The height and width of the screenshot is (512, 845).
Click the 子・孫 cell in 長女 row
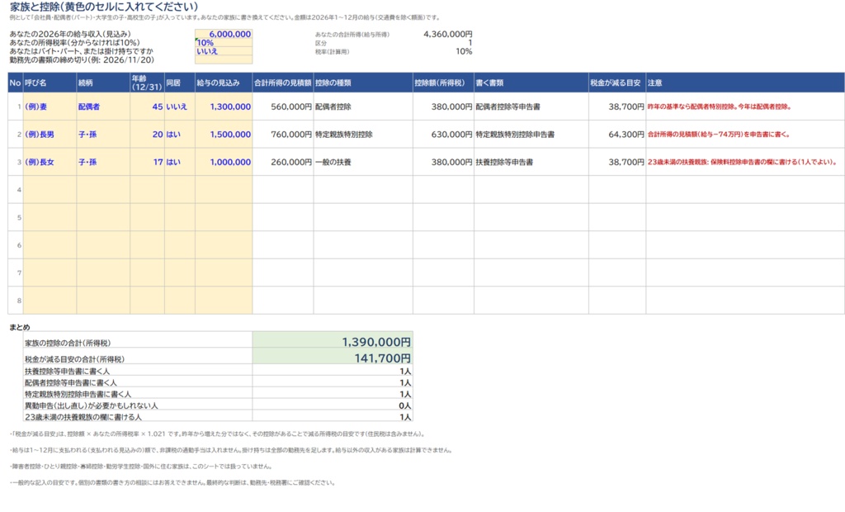coord(103,162)
